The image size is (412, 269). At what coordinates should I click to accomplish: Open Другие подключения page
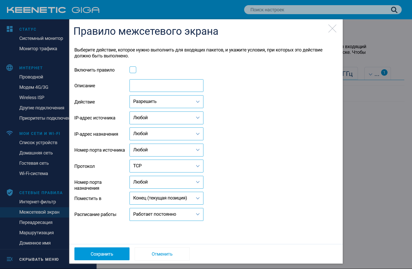tap(42, 108)
